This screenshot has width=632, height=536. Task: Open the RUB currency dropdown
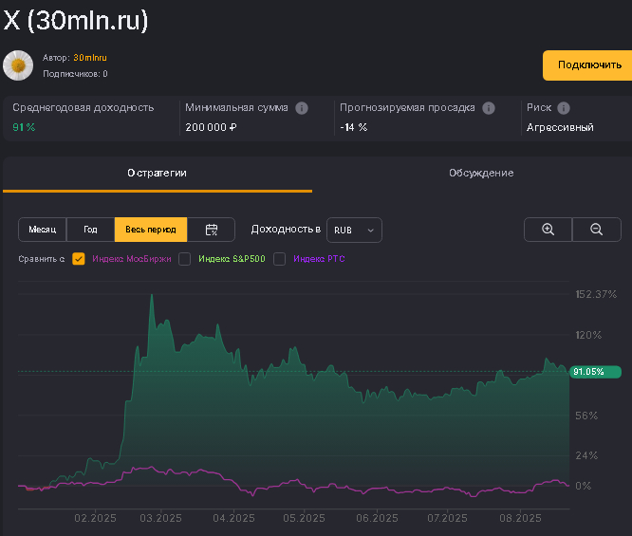click(354, 230)
